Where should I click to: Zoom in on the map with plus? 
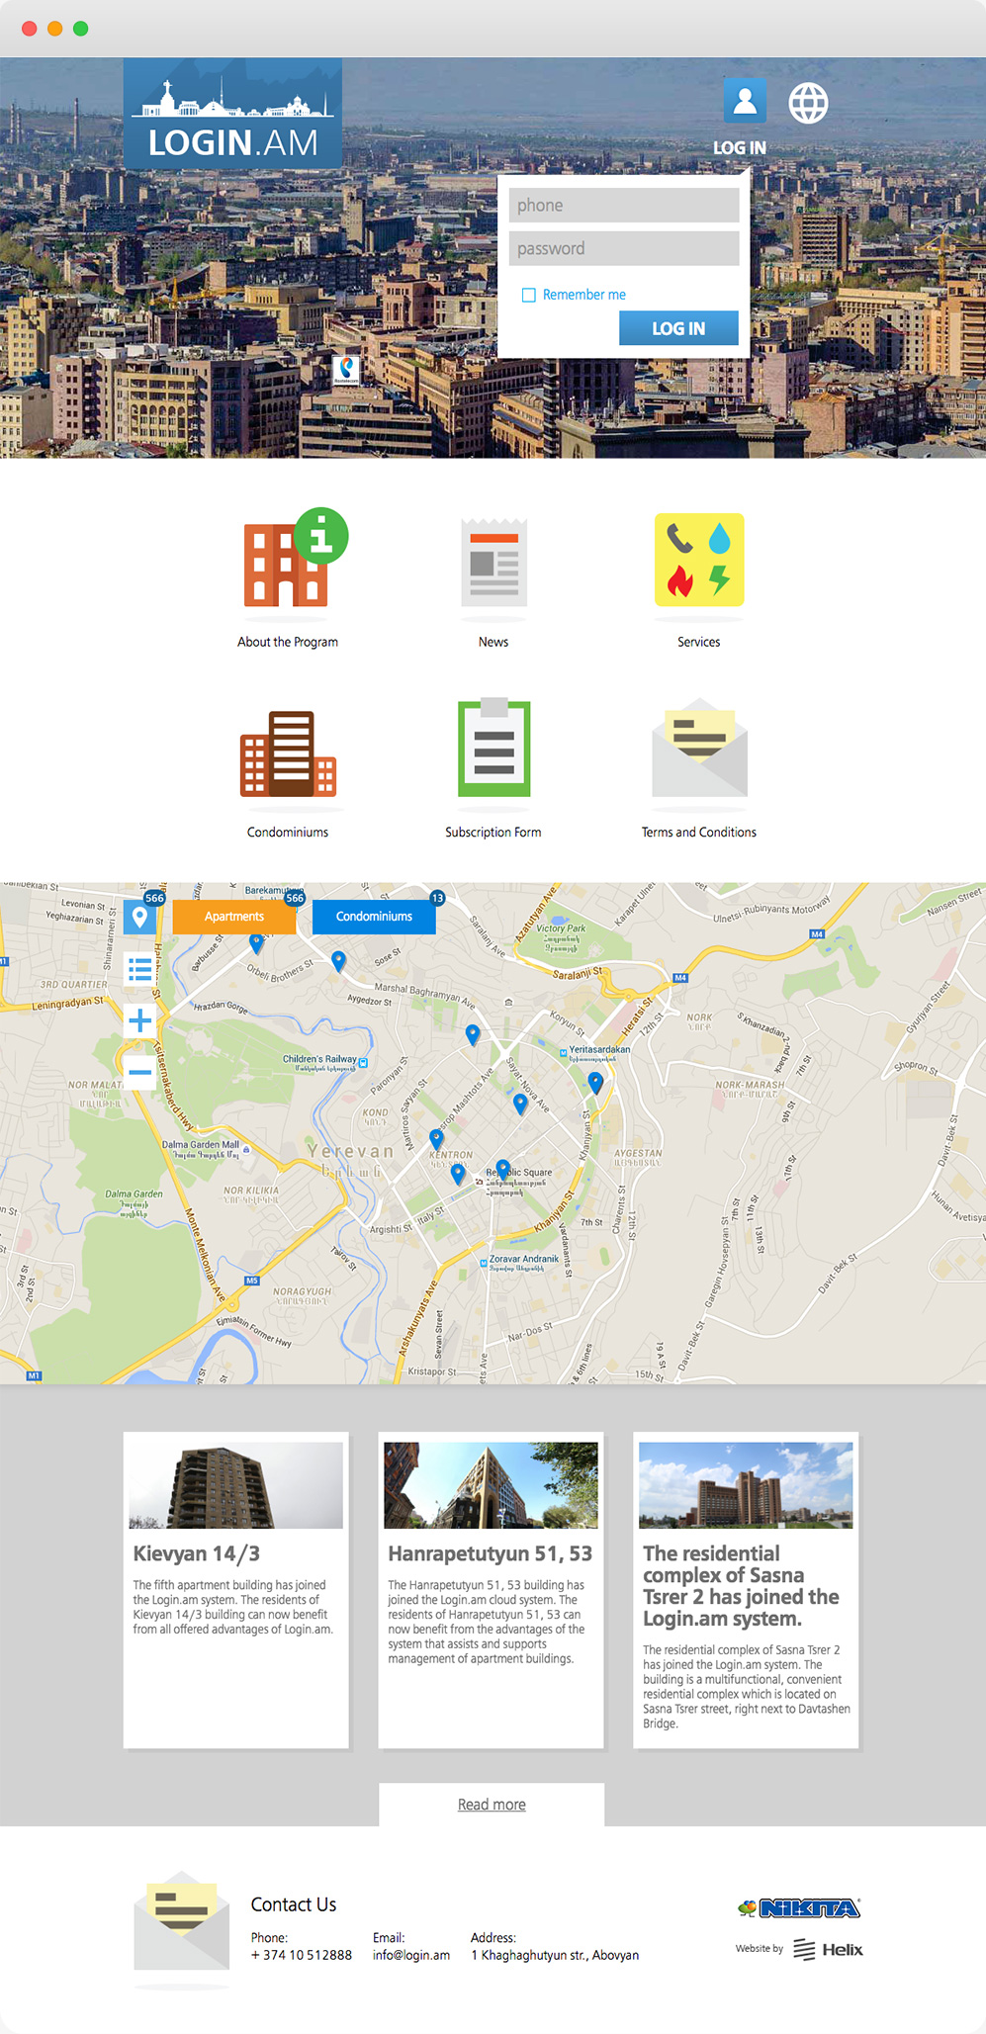point(140,1020)
